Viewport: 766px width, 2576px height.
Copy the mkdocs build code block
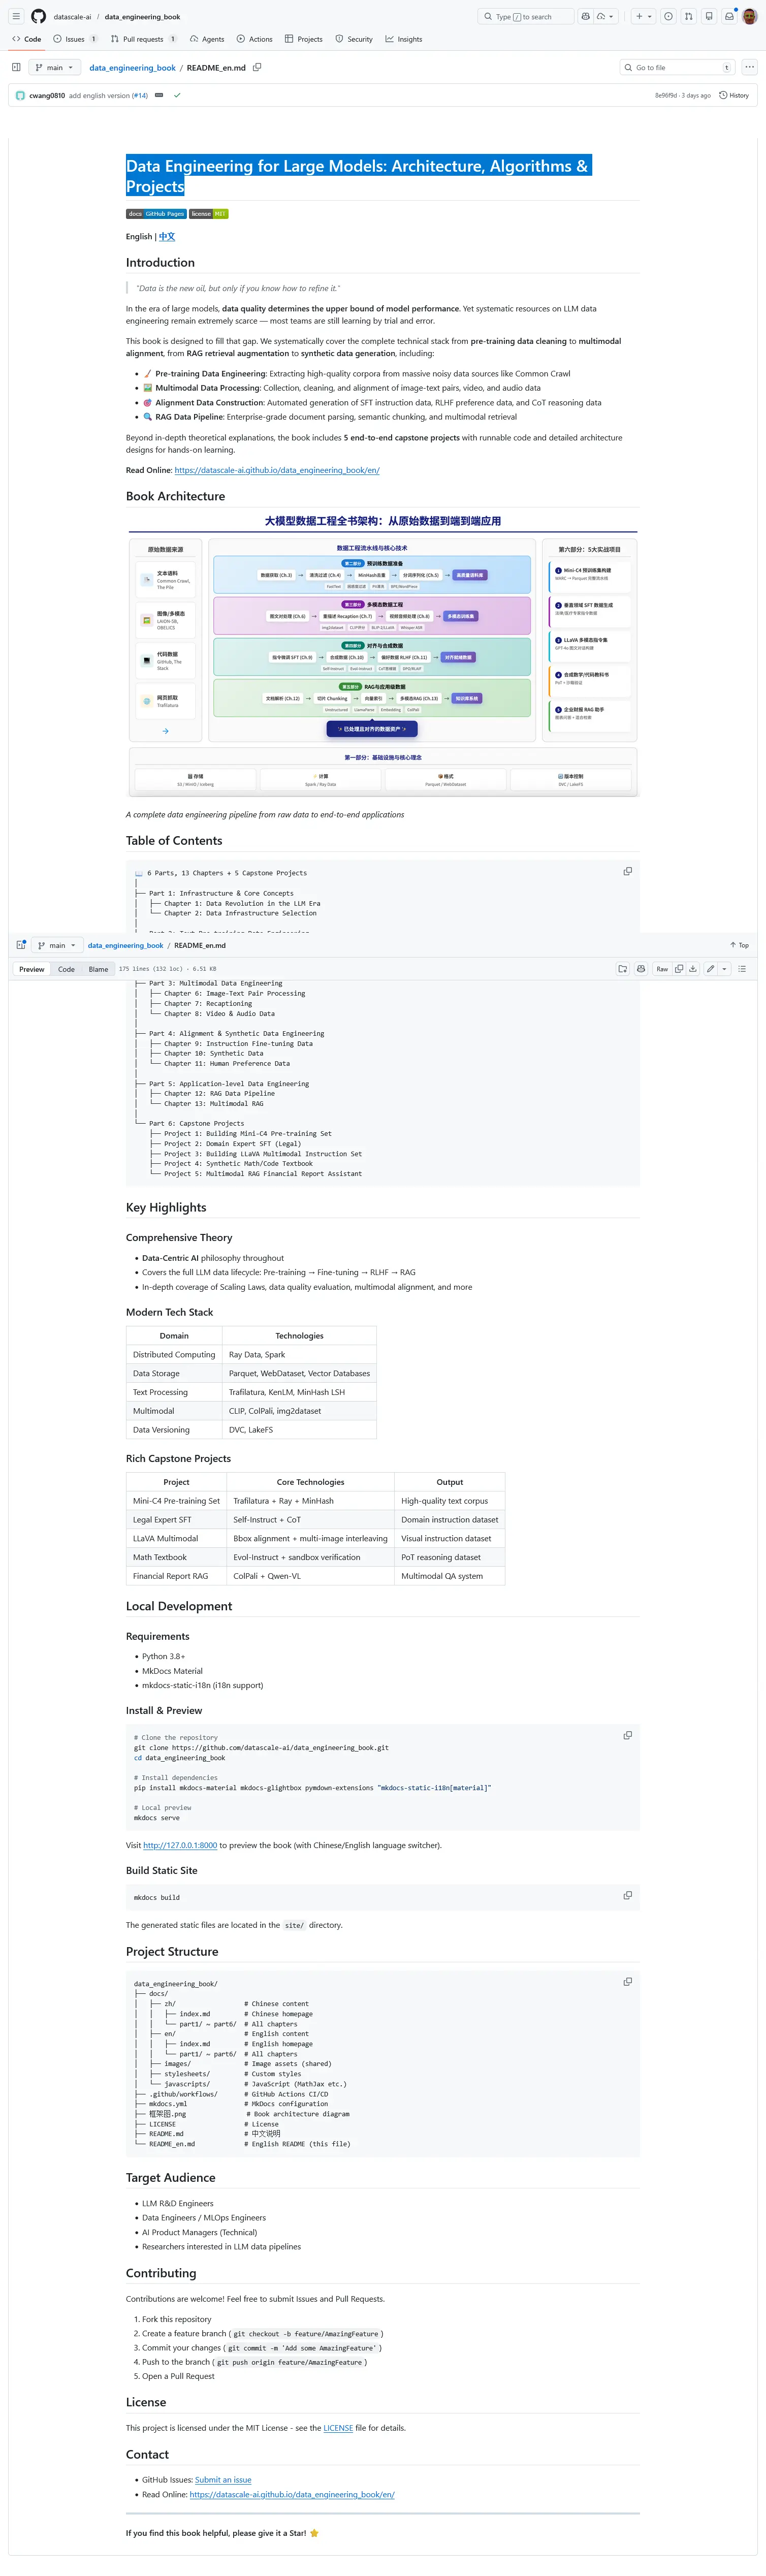[x=627, y=1895]
